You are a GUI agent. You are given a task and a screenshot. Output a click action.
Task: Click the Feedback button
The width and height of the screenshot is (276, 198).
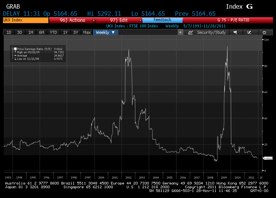click(162, 20)
